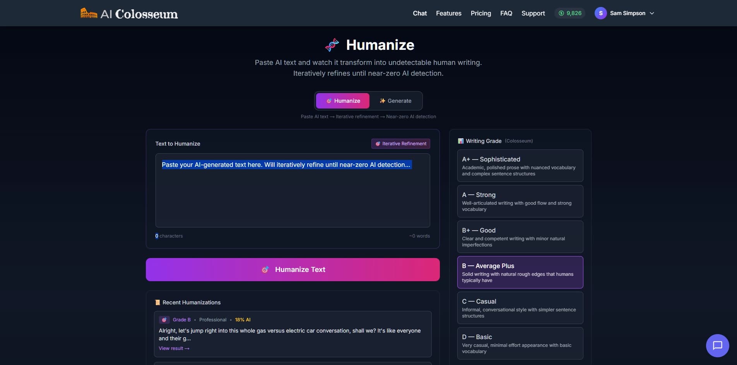Select the A+ Sophisticated writing grade

point(520,166)
